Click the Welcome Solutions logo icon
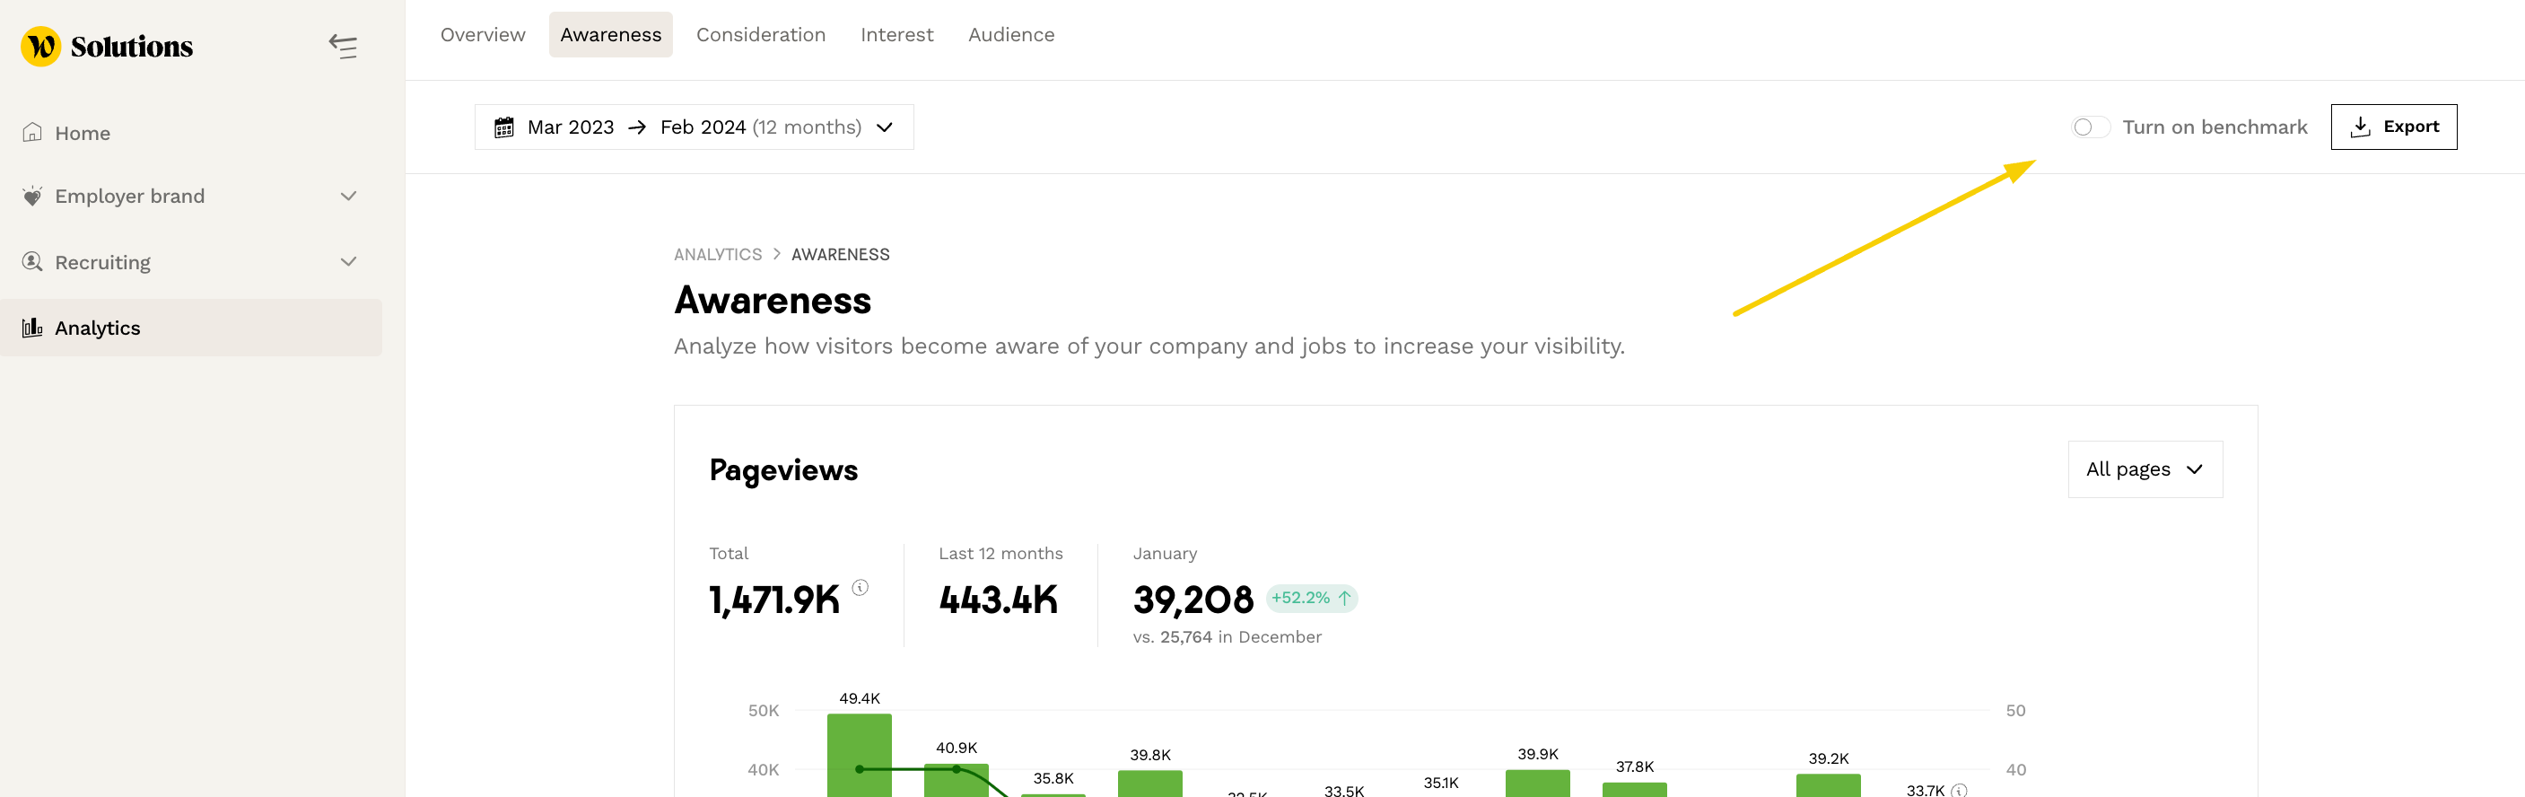The height and width of the screenshot is (797, 2525). (x=41, y=46)
